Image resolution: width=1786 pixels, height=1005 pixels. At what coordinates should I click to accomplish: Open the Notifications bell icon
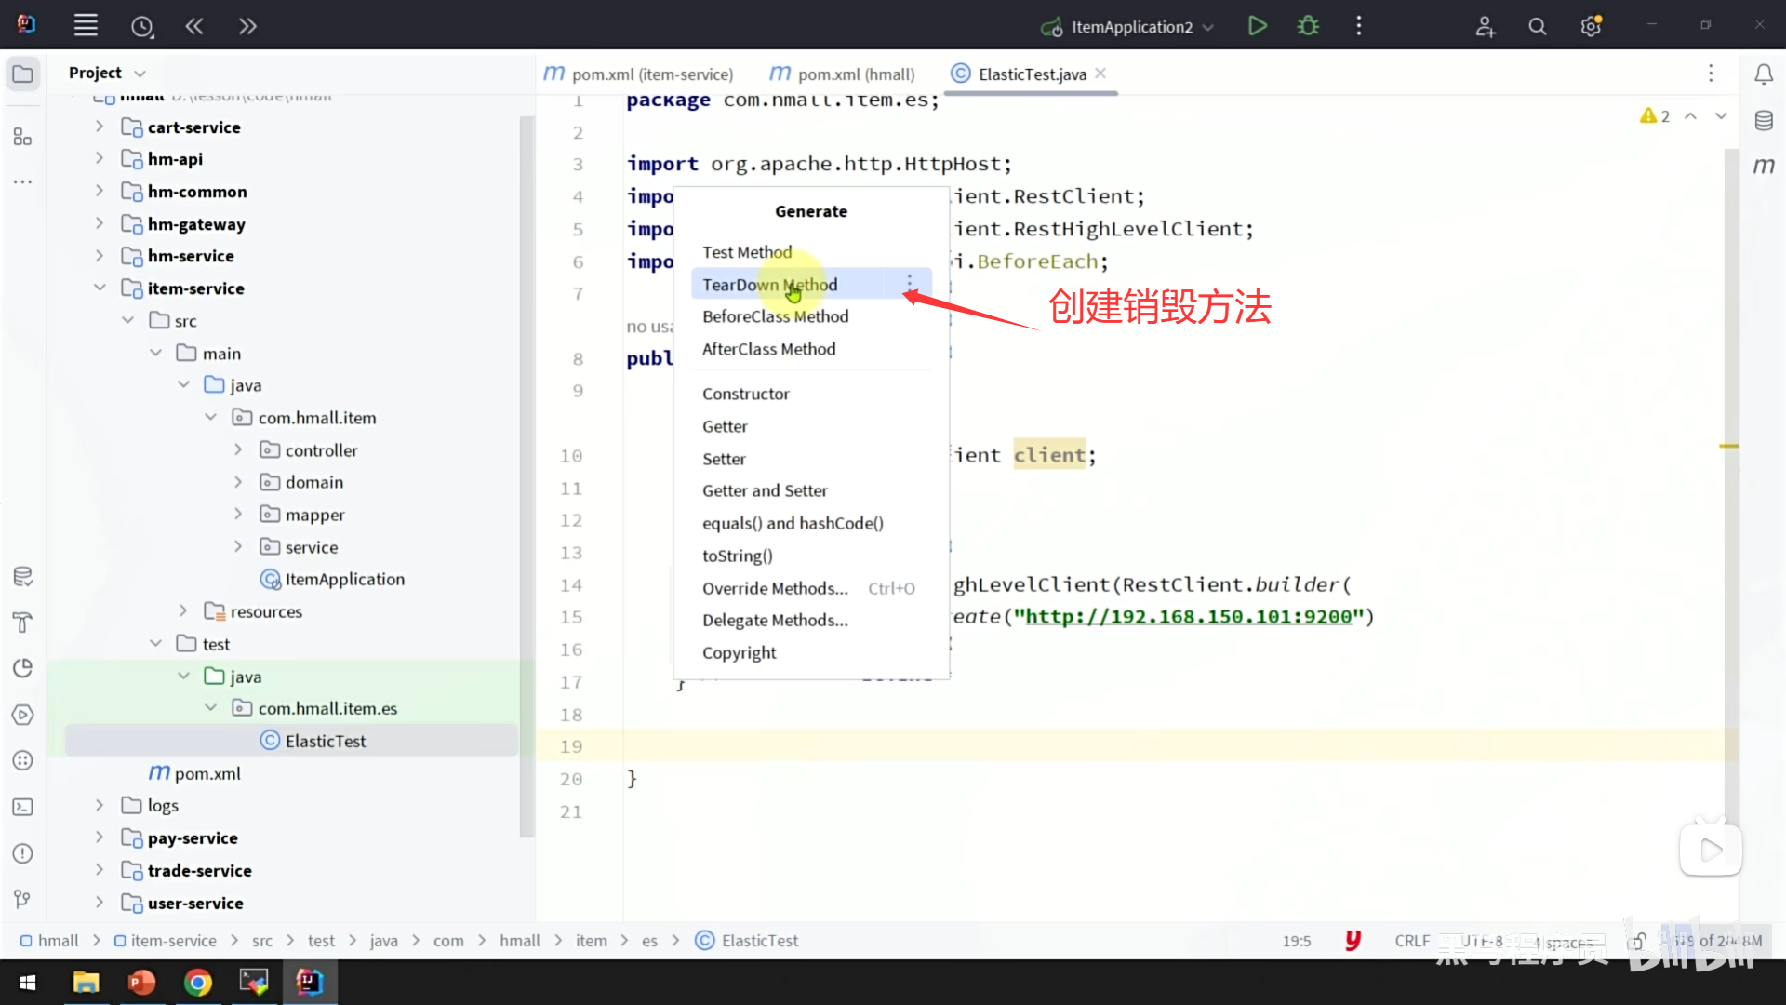pos(1764,74)
